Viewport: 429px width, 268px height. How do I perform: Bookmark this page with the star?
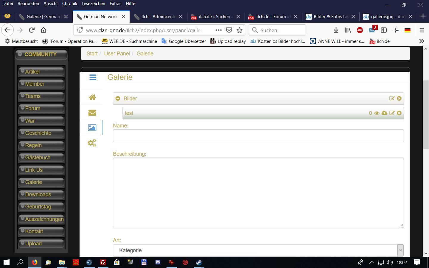click(240, 30)
